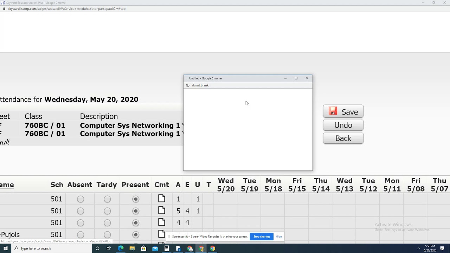Mark Tardy in the row with A 5, E 4, U 1

click(107, 211)
